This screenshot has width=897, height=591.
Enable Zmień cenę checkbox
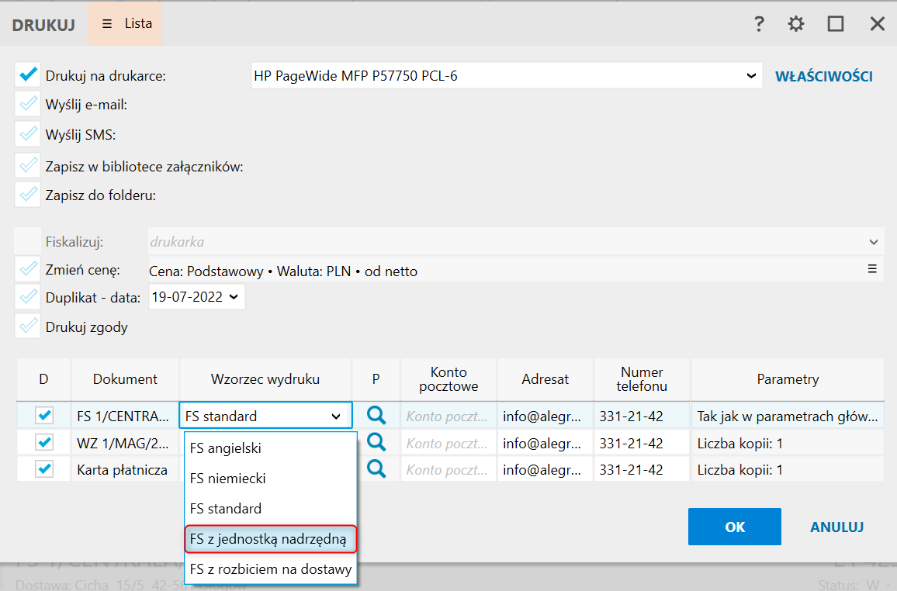pos(27,268)
